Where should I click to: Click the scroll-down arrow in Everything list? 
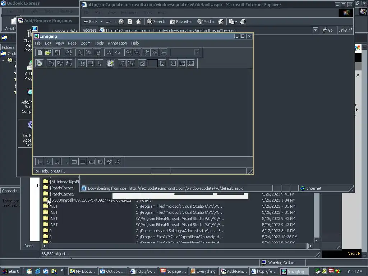click(316, 240)
